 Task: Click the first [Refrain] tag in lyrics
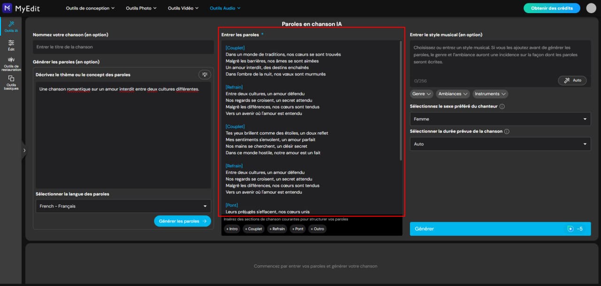coord(234,87)
